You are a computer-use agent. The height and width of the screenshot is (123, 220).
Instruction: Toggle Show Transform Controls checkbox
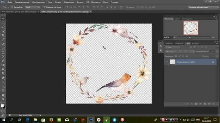pos(44,7)
